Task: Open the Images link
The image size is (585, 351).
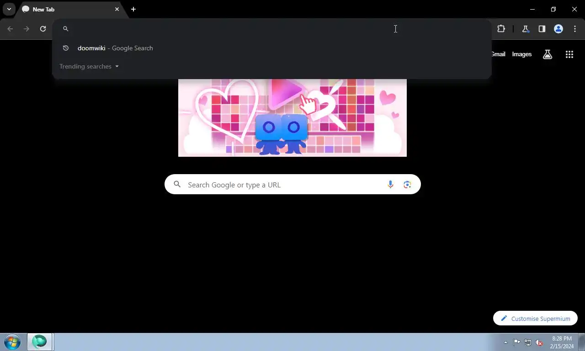Action: [x=522, y=54]
